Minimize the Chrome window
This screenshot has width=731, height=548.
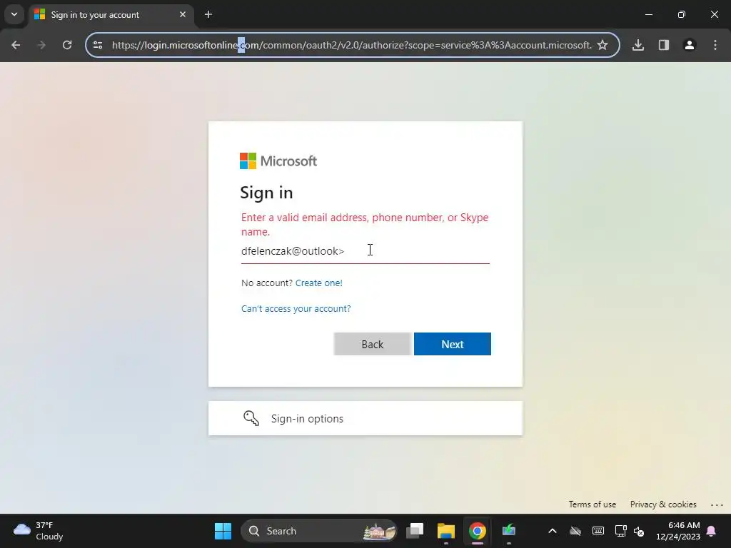(x=648, y=14)
